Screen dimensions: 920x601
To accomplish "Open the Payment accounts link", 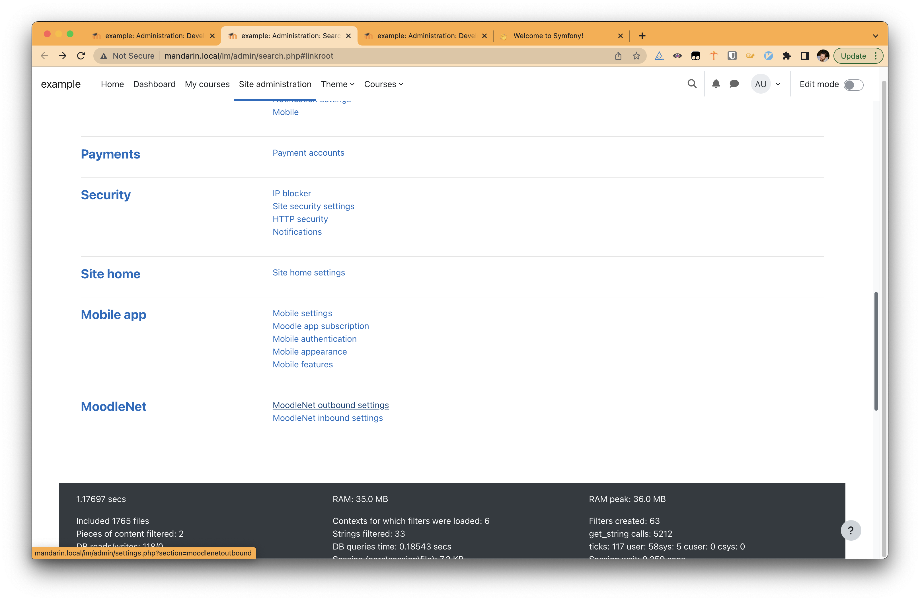I will 308,153.
